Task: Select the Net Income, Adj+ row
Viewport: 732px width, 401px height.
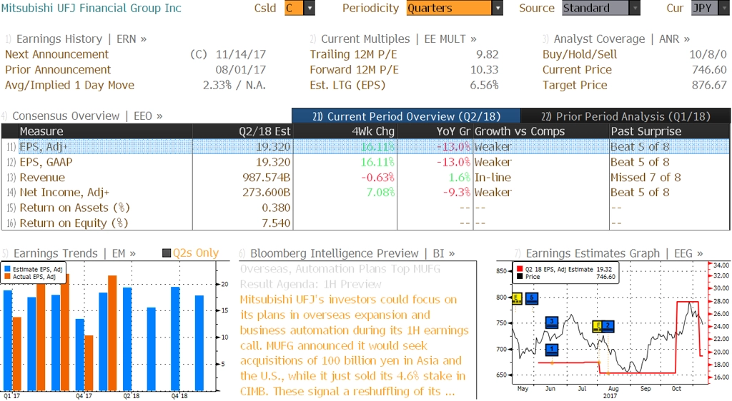Action: [x=365, y=193]
